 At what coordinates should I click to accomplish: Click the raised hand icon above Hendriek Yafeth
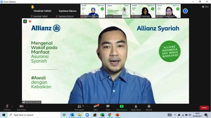(x=33, y=7)
